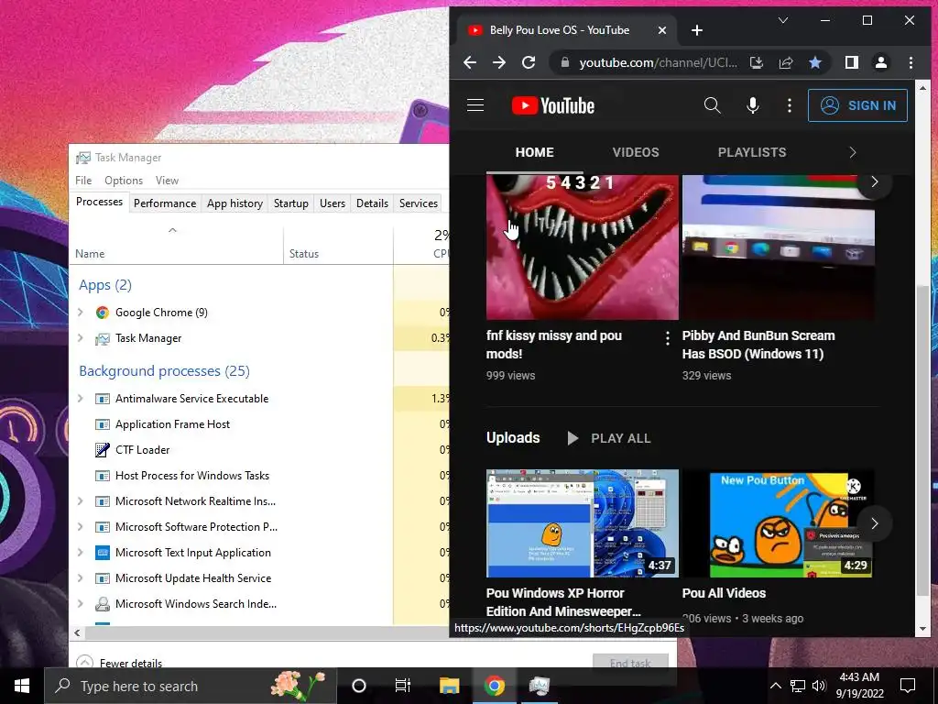Viewport: 938px width, 704px height.
Task: Search with voice microphone icon
Action: click(753, 105)
